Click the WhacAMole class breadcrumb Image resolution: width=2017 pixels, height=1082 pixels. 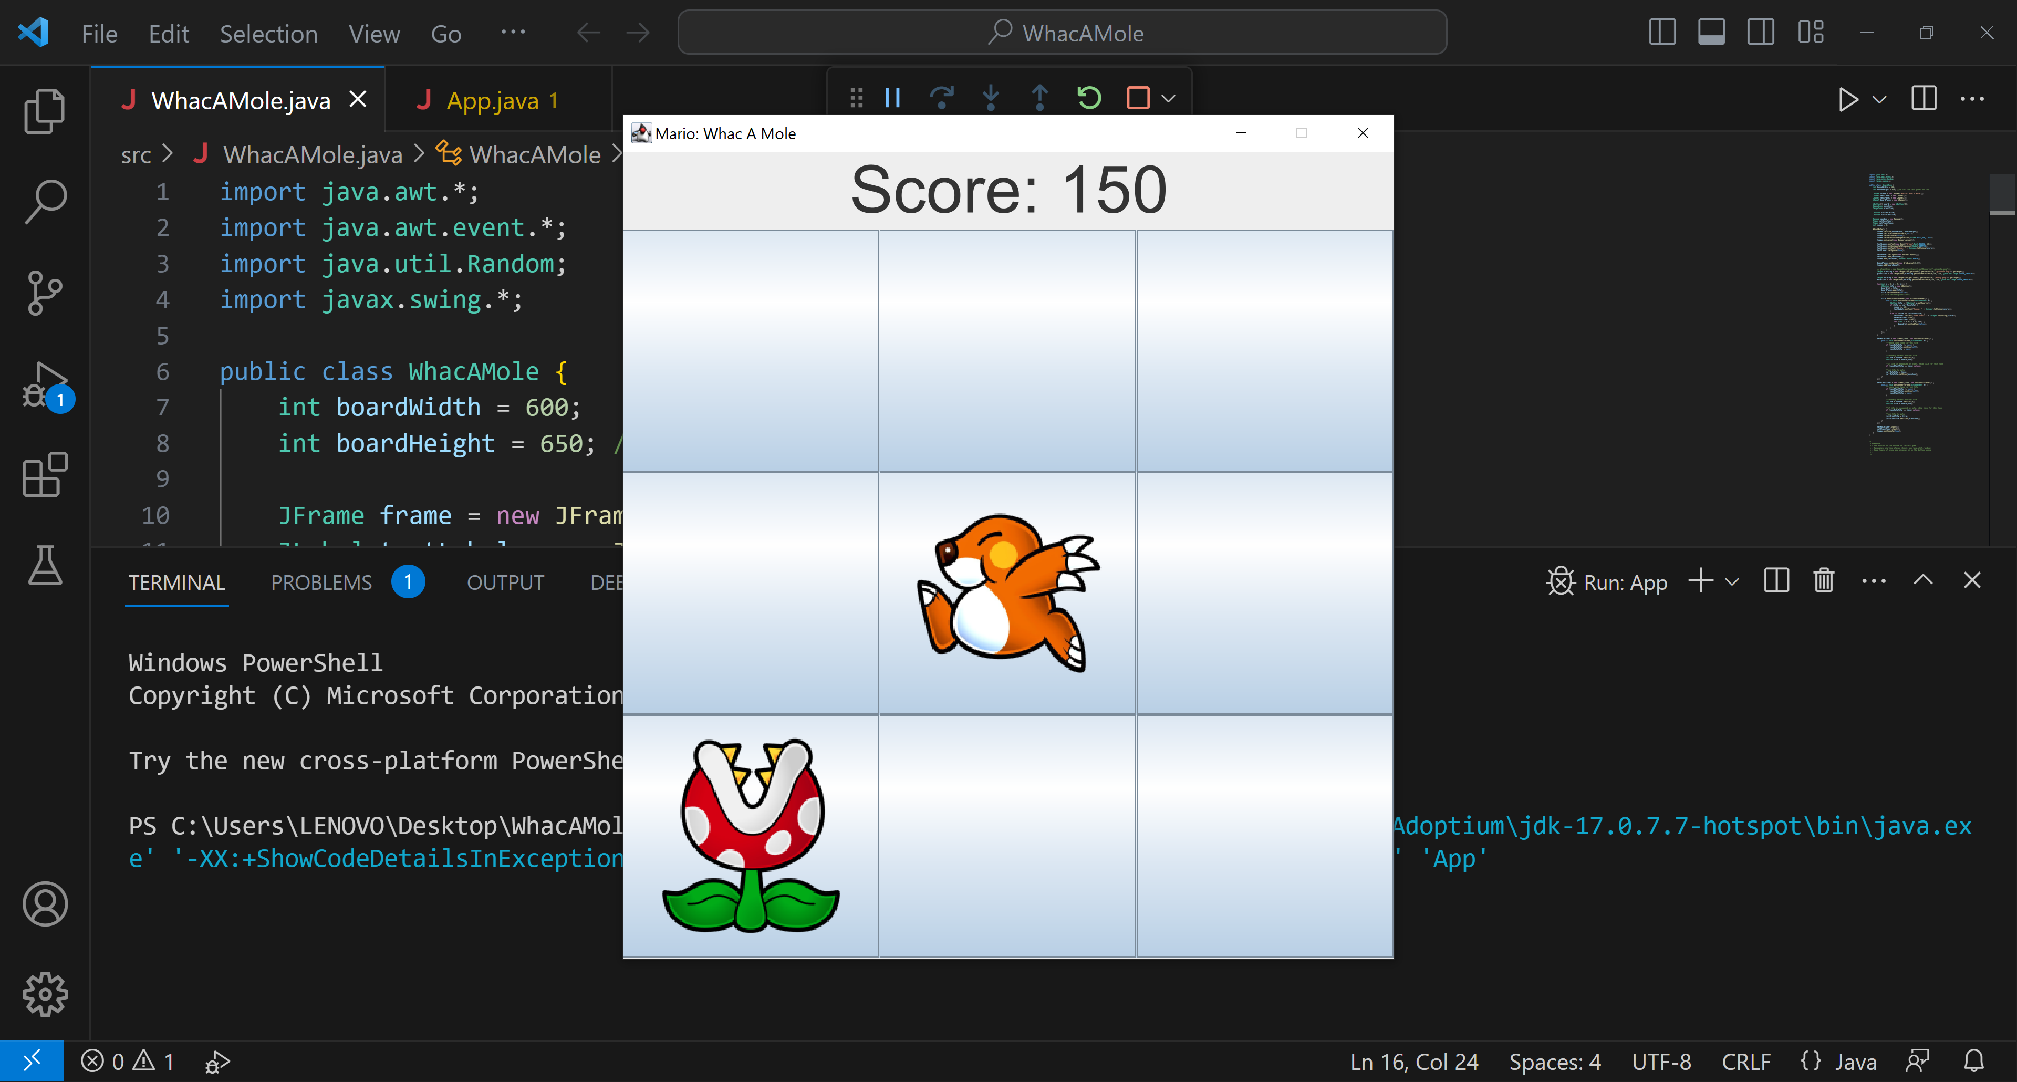[x=535, y=155]
